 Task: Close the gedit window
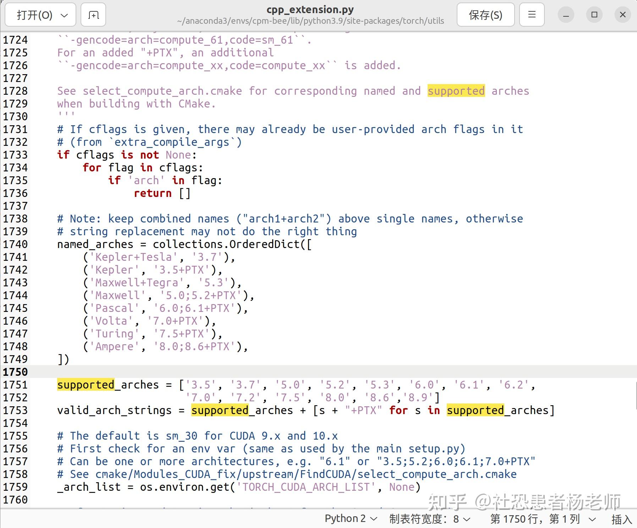(623, 15)
